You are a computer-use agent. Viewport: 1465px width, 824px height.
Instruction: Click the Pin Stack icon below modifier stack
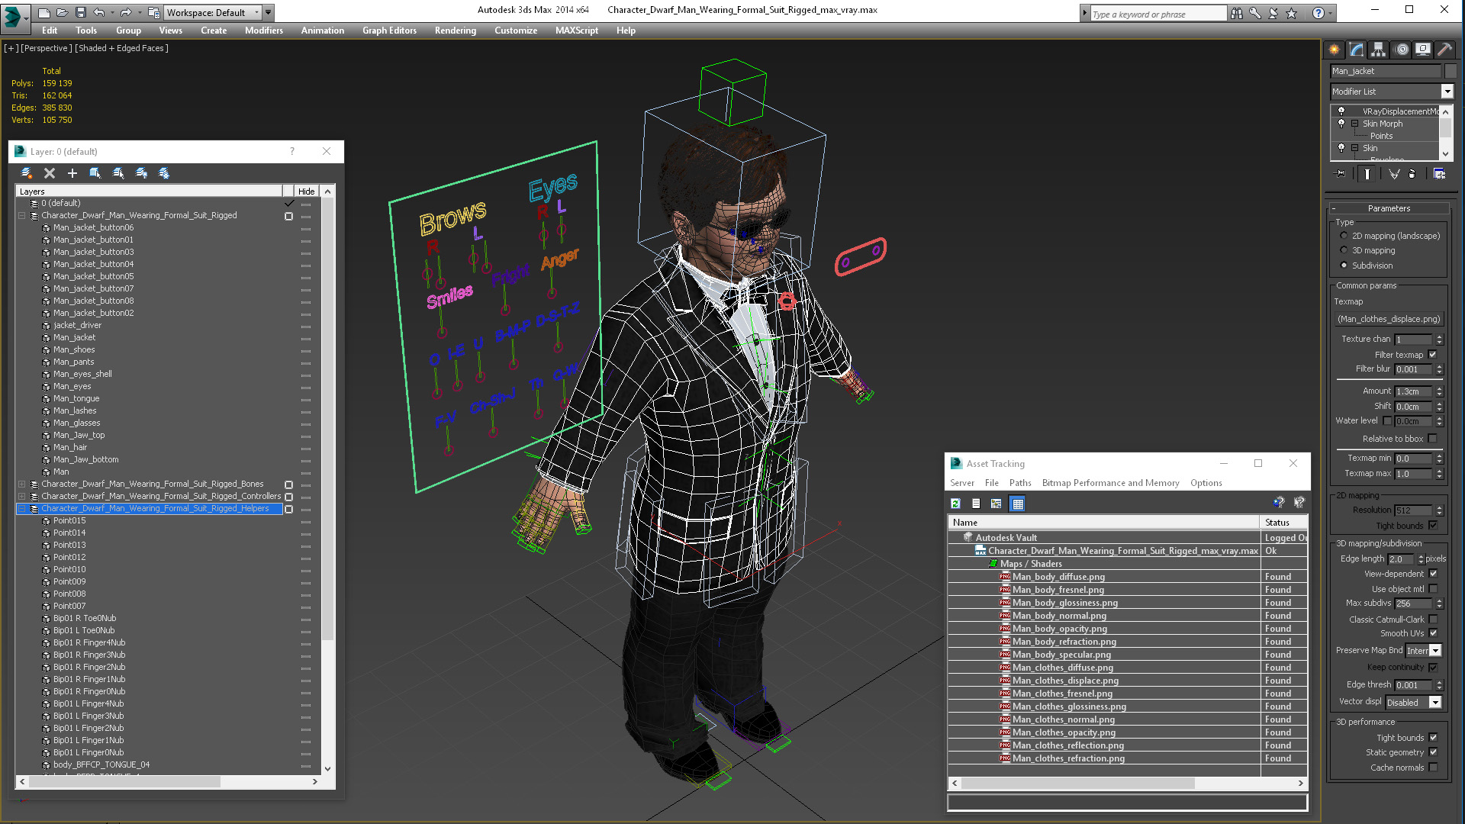tap(1341, 174)
